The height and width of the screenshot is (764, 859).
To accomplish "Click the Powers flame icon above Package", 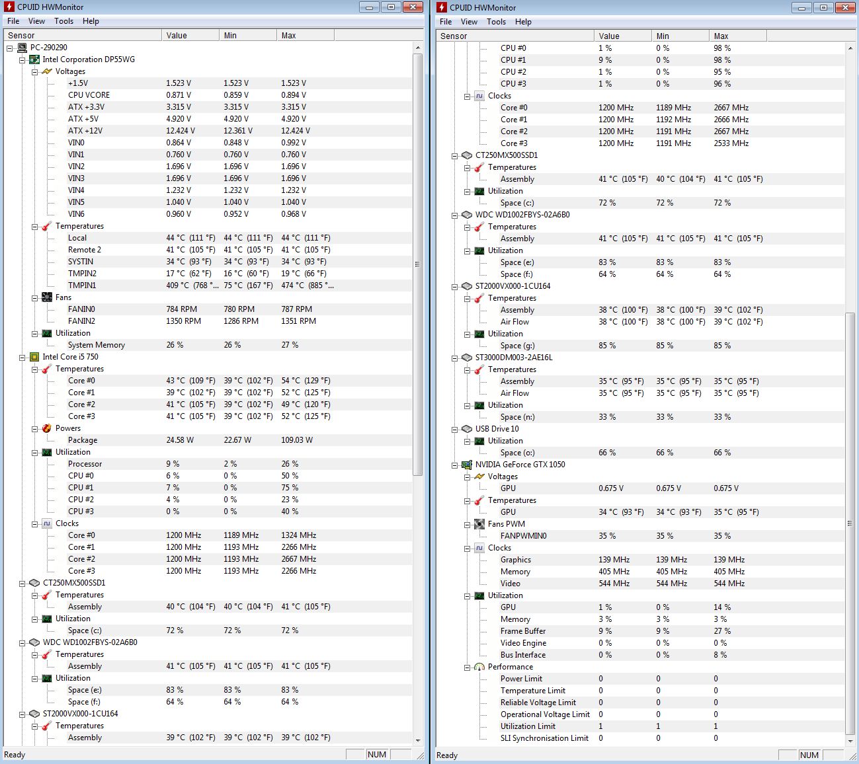I will click(x=47, y=428).
